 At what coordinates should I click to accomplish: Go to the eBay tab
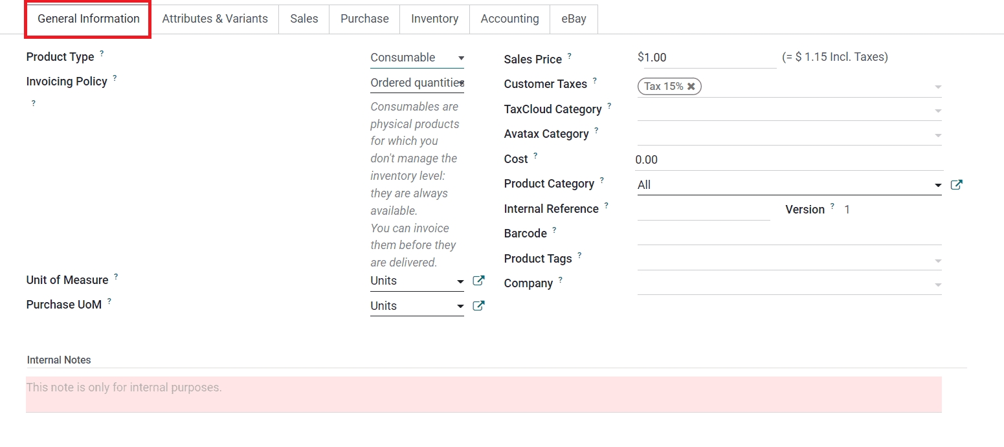pos(574,19)
